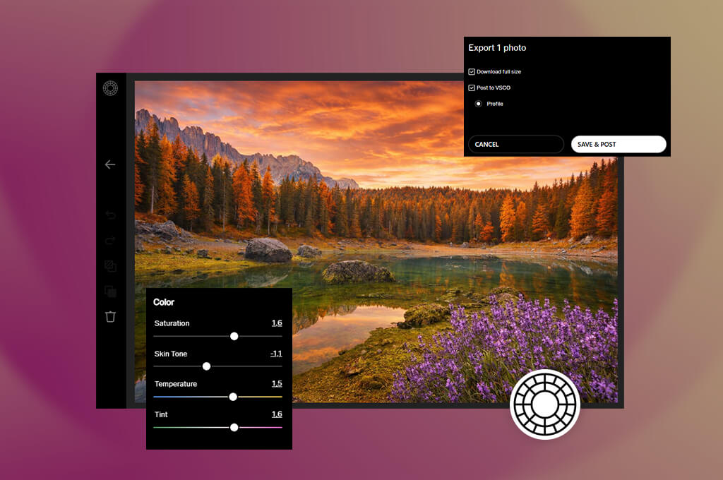Click the Tint label

tap(161, 414)
